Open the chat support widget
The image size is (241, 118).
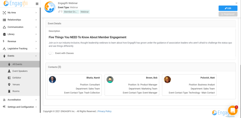coord(233,110)
